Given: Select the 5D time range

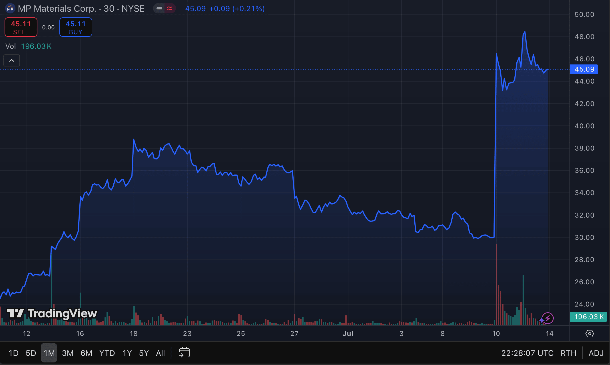Looking at the screenshot, I should tap(31, 353).
